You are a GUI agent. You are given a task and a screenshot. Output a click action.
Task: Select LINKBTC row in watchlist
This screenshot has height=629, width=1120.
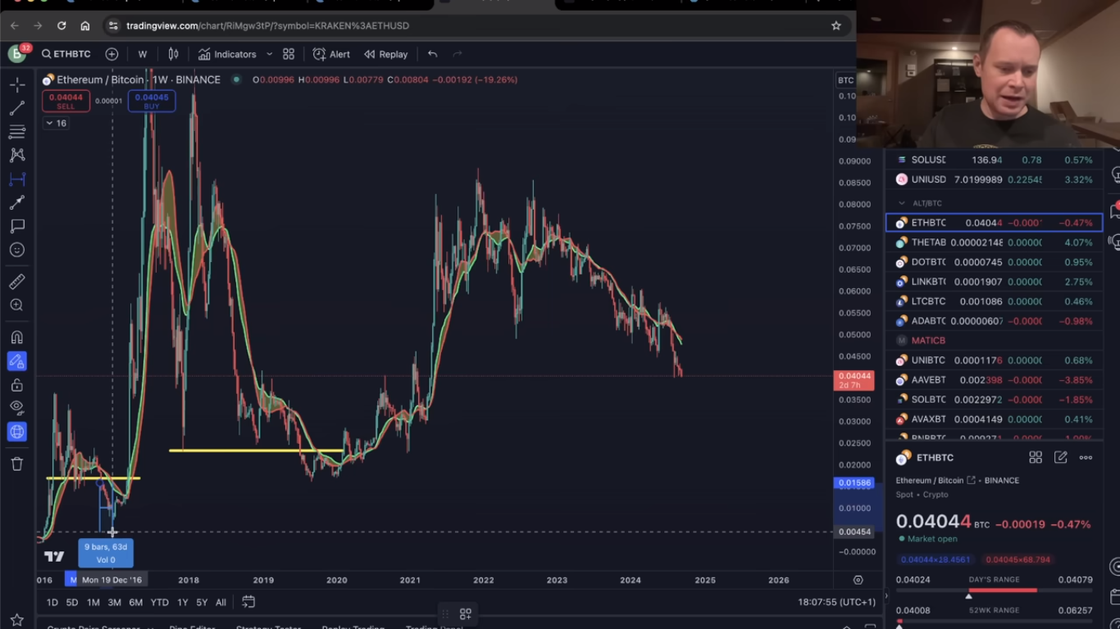(994, 282)
